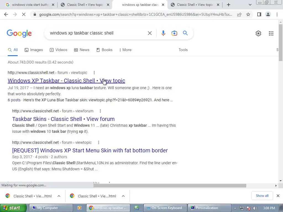Go to the Google logo homepage
The height and width of the screenshot is (212, 283).
click(19, 33)
